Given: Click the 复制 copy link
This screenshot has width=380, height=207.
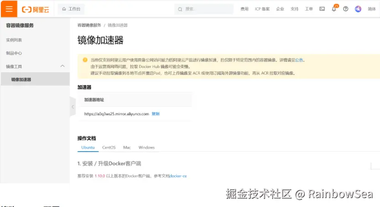Looking at the screenshot, I should [x=156, y=114].
